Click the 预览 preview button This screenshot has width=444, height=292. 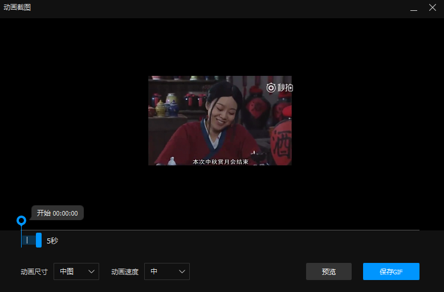pos(329,271)
